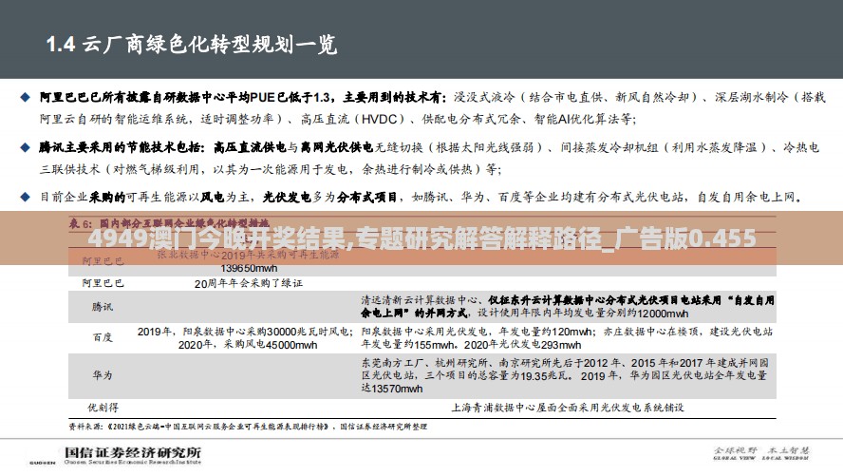Select the 阿里巴巴 row label in table
This screenshot has width=843, height=476.
pos(103,283)
